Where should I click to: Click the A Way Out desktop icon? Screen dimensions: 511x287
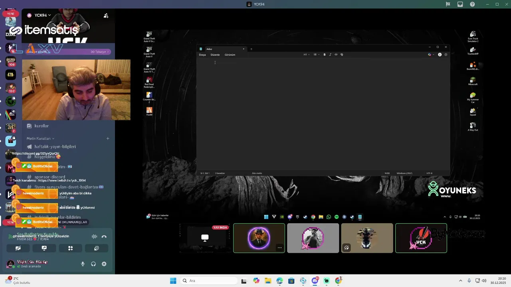point(473,127)
